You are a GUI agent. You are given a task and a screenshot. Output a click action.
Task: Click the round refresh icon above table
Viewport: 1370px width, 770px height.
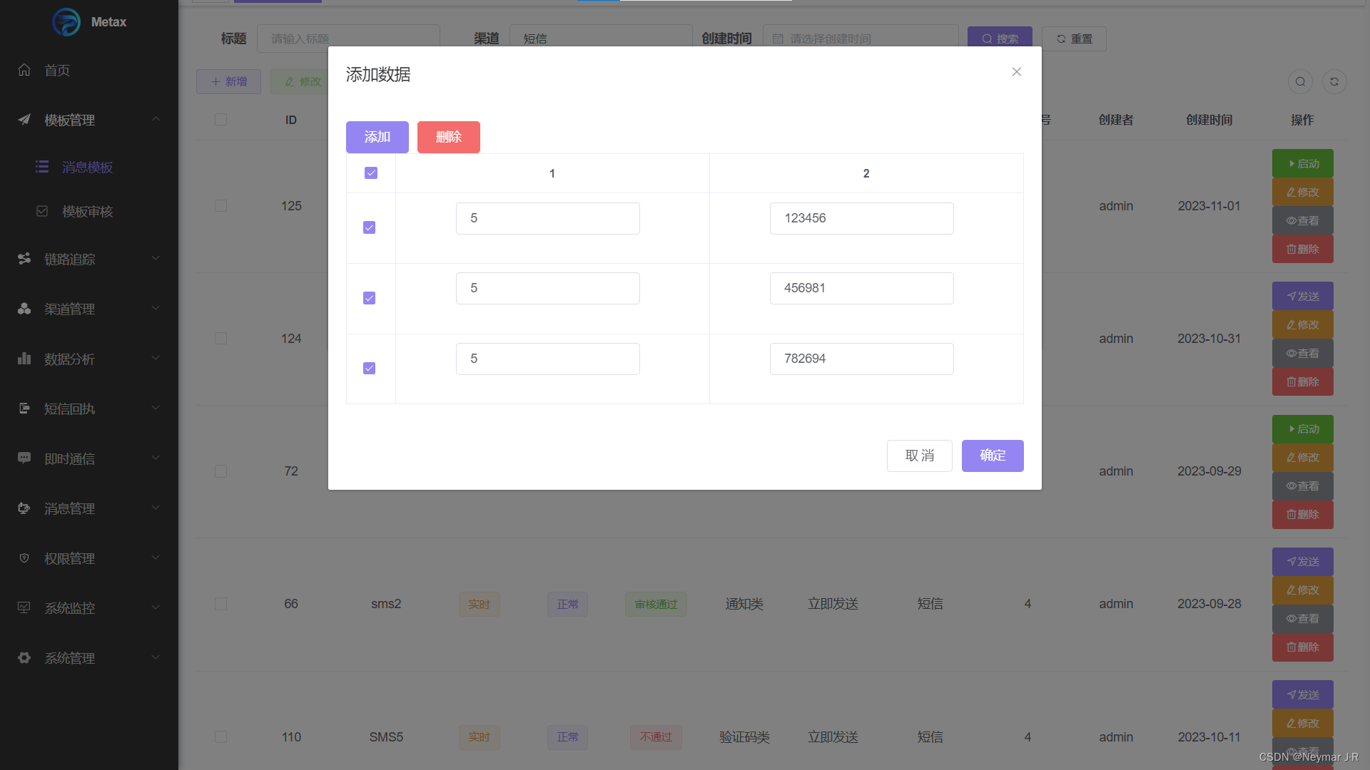pos(1334,81)
